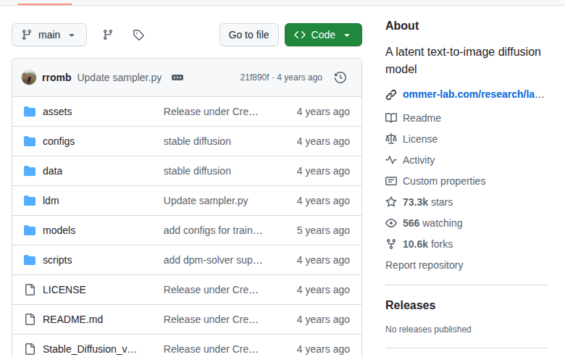
Task: Click the scripts folder icon
Action: point(30,260)
